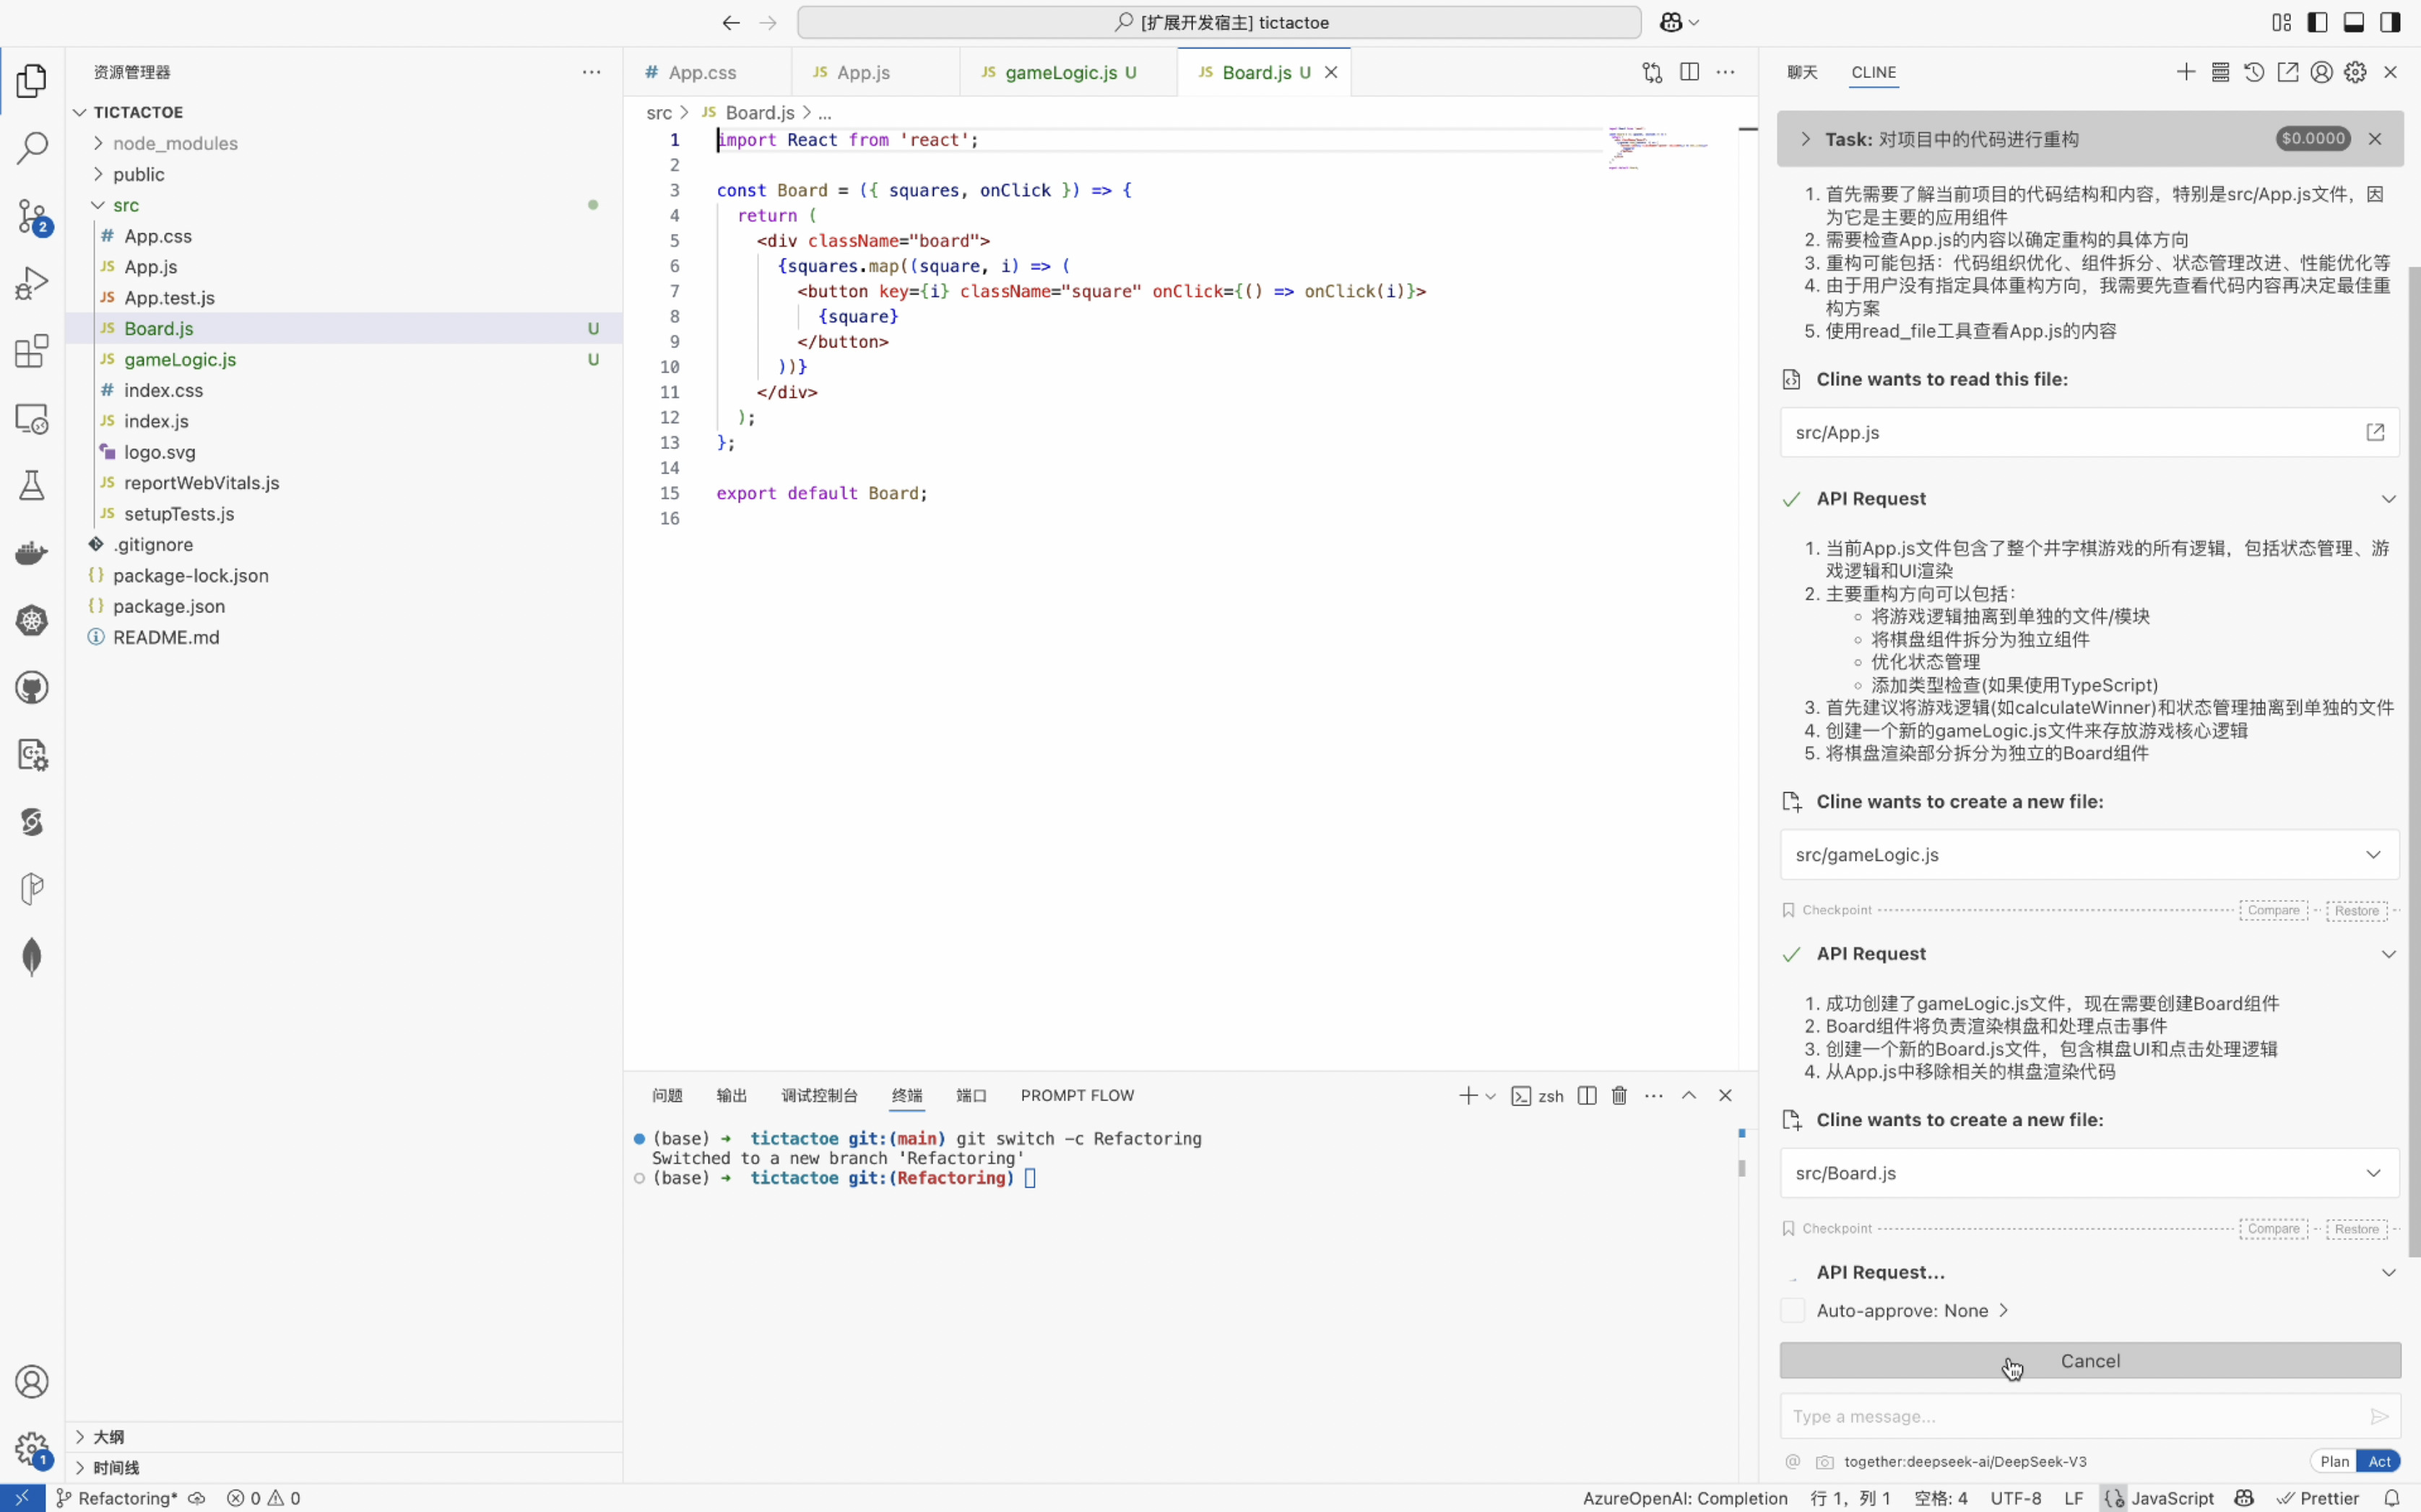Kill terminal with trash icon
The height and width of the screenshot is (1512, 2421).
(1619, 1096)
